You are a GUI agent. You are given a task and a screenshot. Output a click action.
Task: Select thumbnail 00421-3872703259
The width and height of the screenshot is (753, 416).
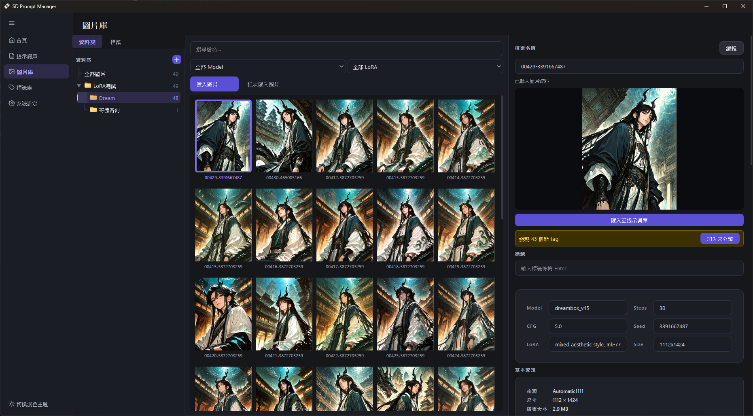(x=284, y=314)
